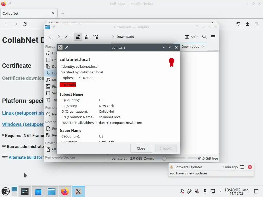Close the Downloads tab in Dolphin
The height and width of the screenshot is (197, 263).
point(203,46)
